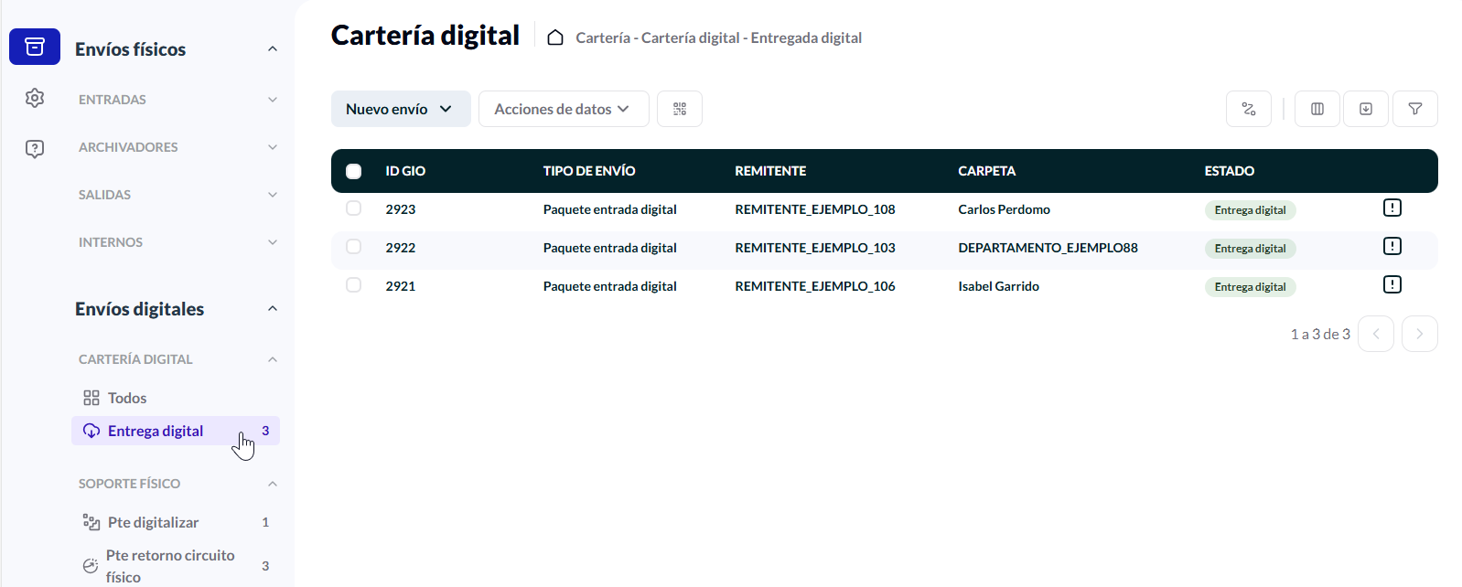Click the grid icon beside Todos

91,398
